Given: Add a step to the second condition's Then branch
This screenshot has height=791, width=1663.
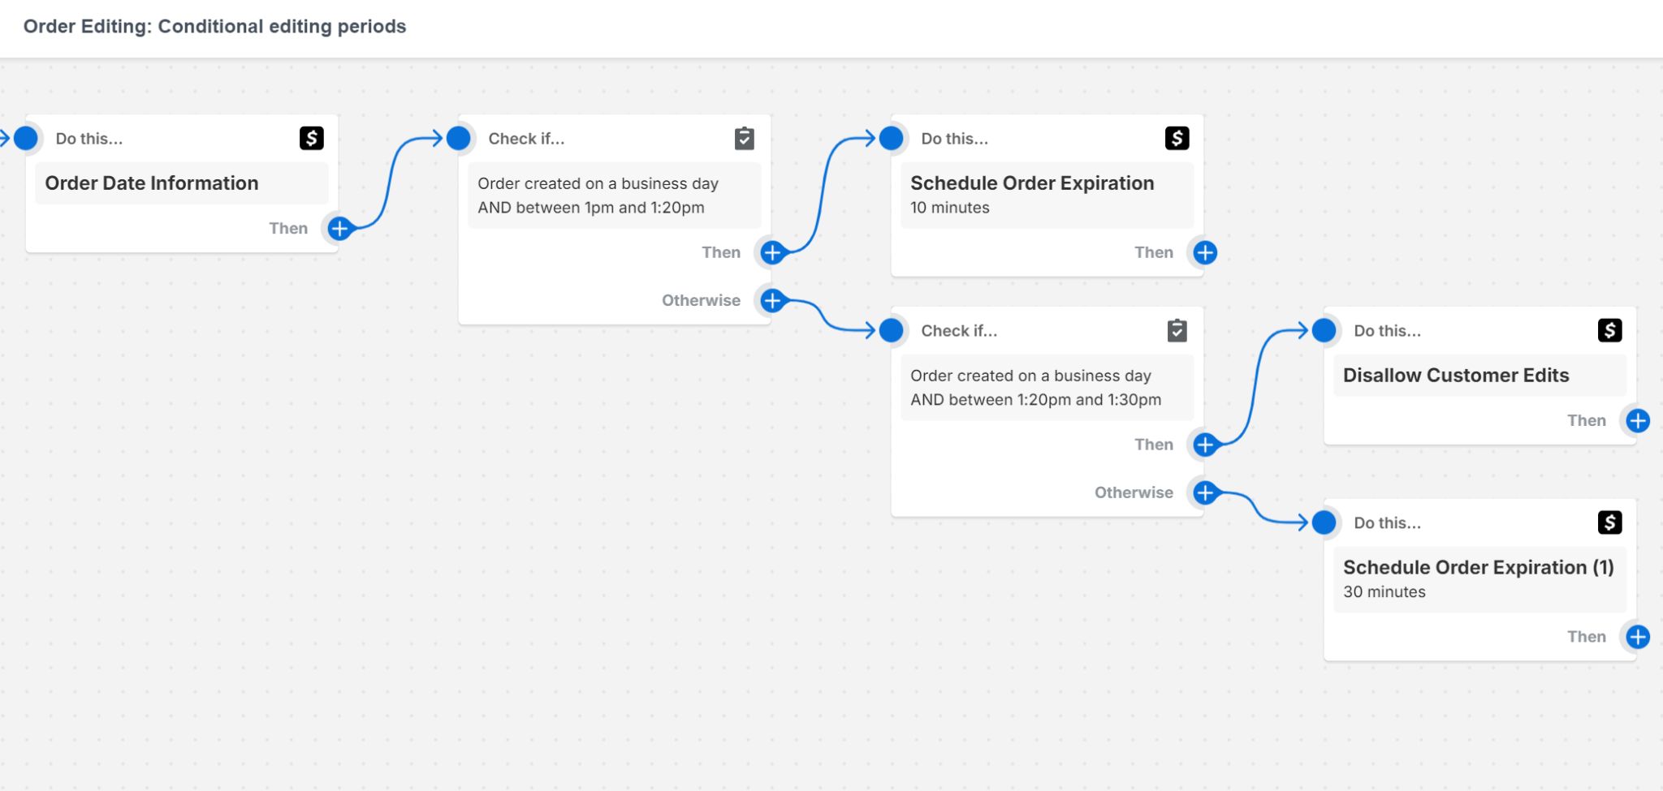Looking at the screenshot, I should 1204,445.
